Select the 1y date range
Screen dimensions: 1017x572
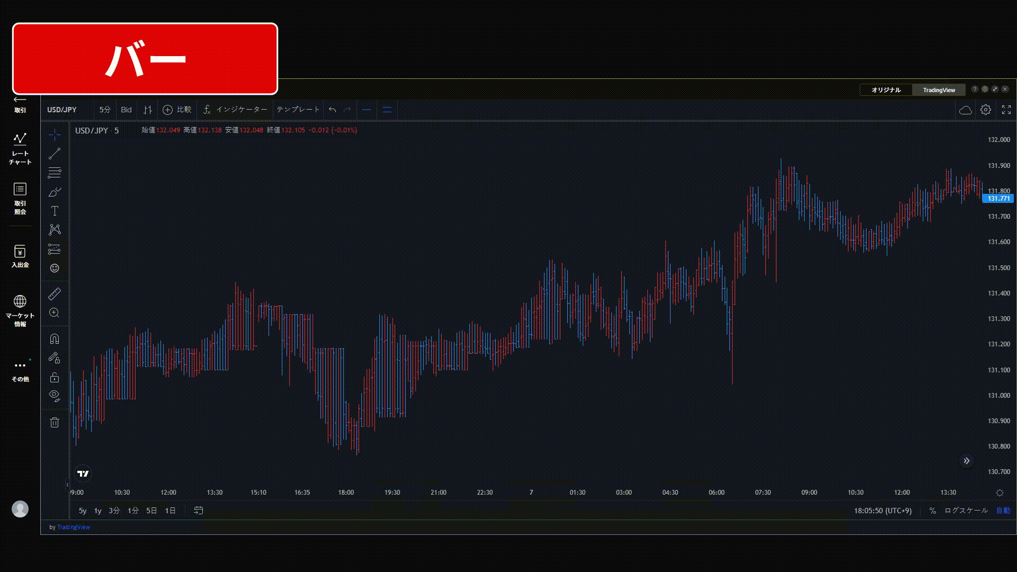[x=97, y=511]
